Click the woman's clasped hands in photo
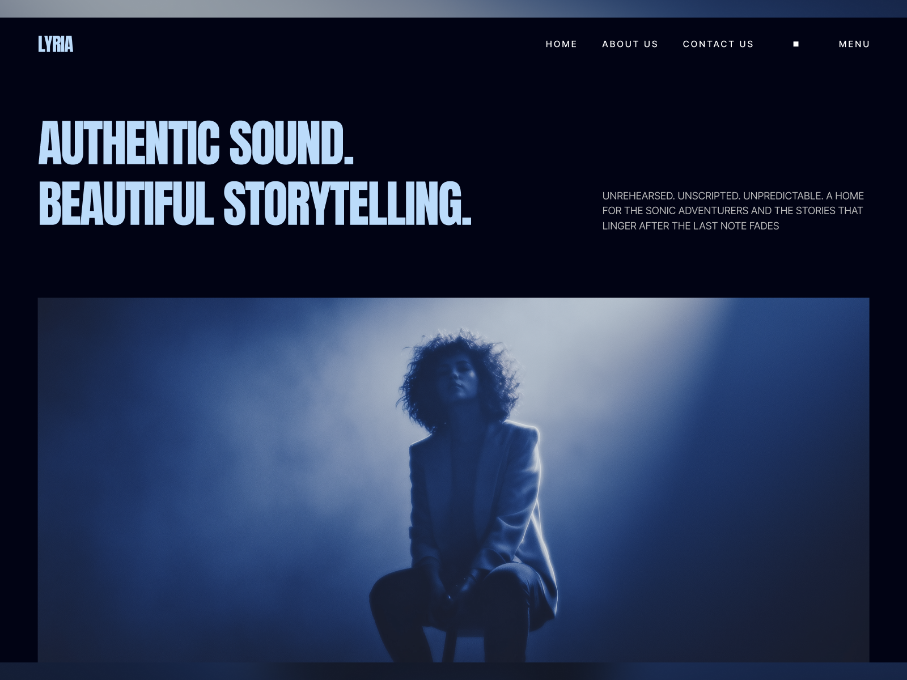Image resolution: width=907 pixels, height=680 pixels. [x=458, y=586]
